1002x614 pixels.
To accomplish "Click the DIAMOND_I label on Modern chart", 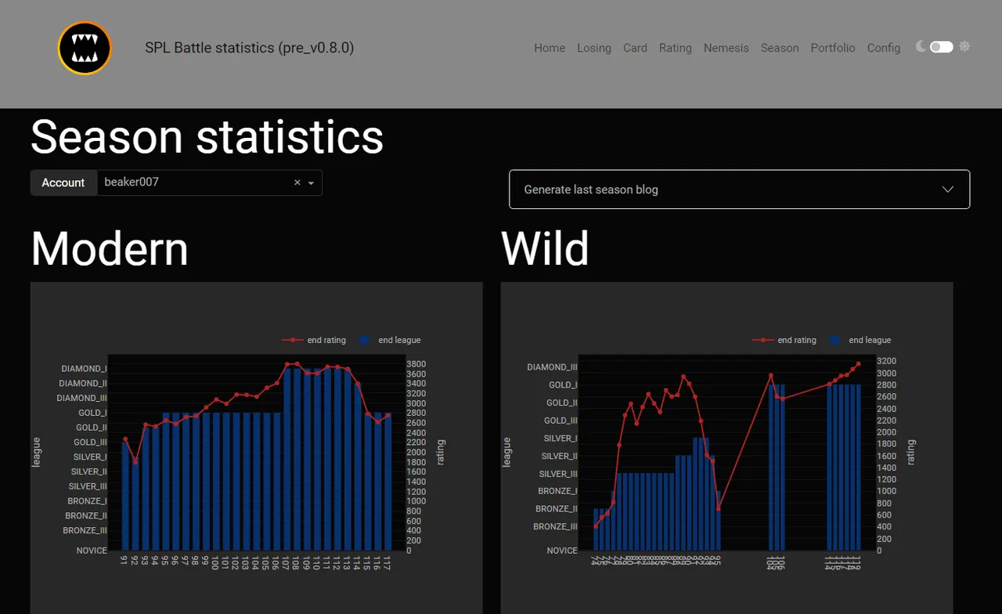I will tap(84, 368).
